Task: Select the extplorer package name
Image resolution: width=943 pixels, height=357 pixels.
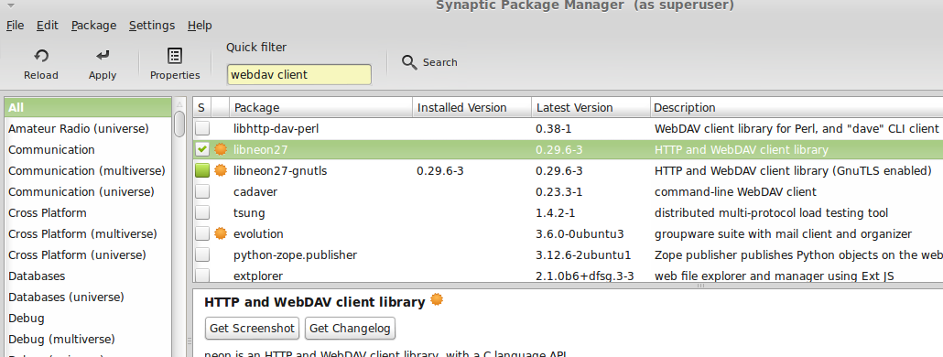Action: [x=258, y=276]
